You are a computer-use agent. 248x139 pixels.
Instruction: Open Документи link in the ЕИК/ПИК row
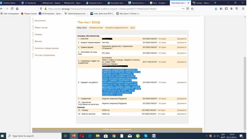pos(182,39)
